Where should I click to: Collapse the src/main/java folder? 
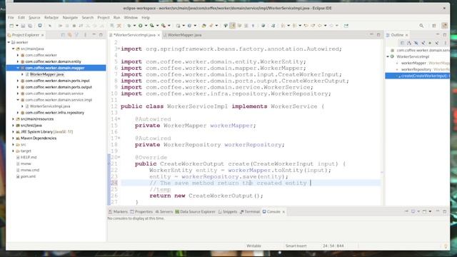click(x=14, y=49)
